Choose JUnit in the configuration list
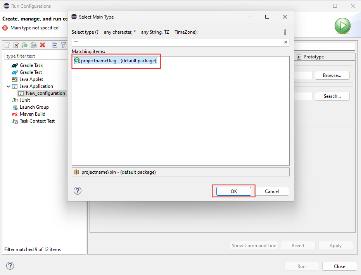The width and height of the screenshot is (361, 275). point(24,100)
